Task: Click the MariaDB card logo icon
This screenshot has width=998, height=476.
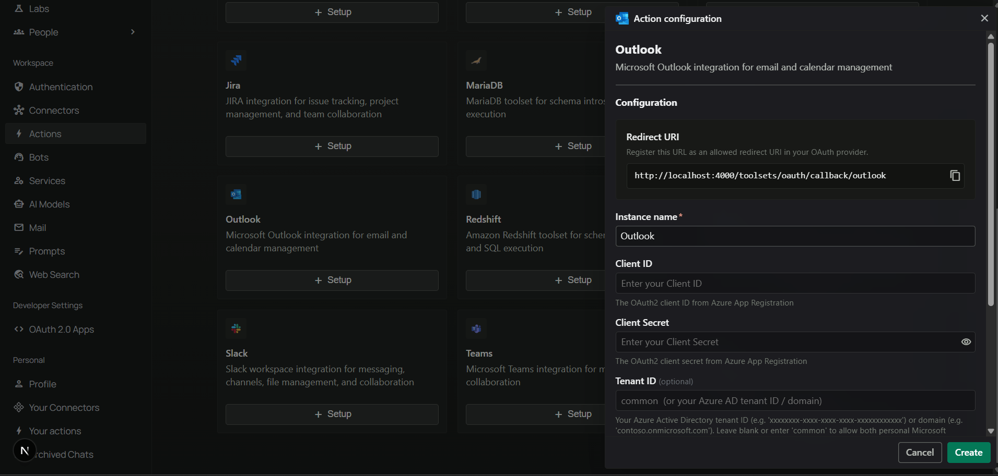Action: (x=476, y=60)
